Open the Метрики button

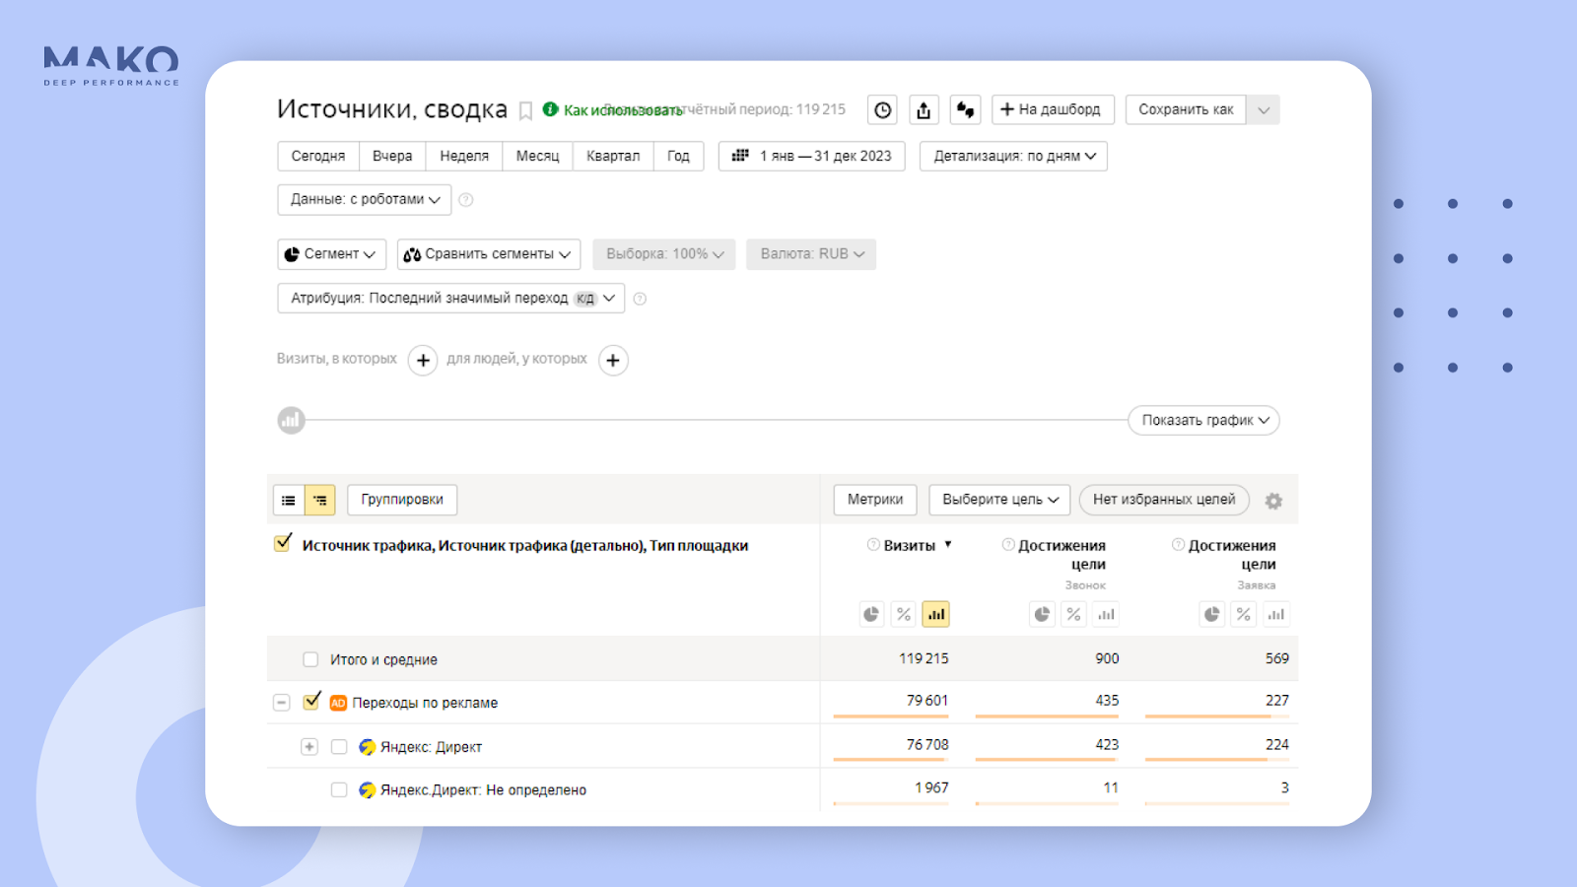tap(875, 500)
